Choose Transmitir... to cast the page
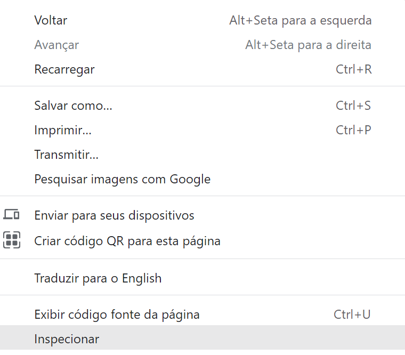 click(203, 155)
